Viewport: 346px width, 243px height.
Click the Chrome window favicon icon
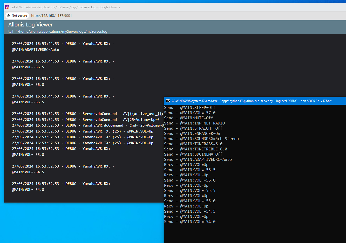pos(7,7)
